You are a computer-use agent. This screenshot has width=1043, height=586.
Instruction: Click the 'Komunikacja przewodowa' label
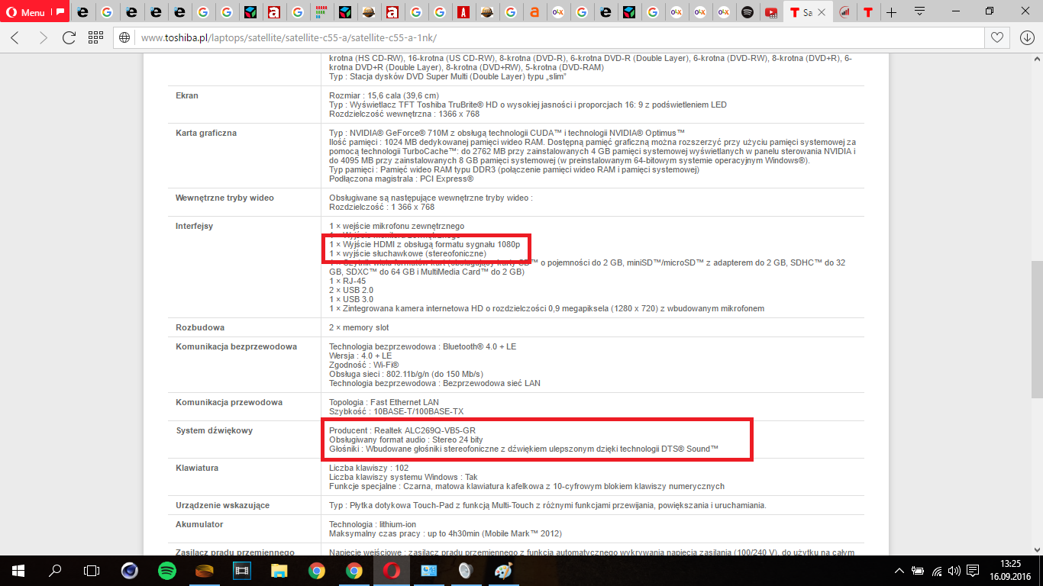click(229, 402)
